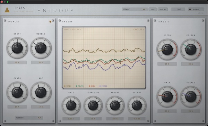Click the Output 0.0 dB value field
Screen dimensions: 208x126
[137, 119]
